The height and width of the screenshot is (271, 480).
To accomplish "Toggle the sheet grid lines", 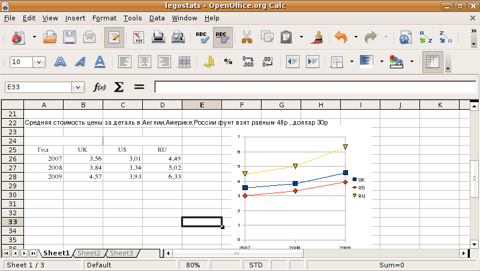I will pos(433,62).
